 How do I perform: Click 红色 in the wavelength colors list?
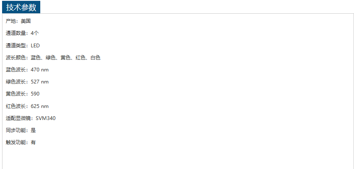pyautogui.click(x=81, y=57)
